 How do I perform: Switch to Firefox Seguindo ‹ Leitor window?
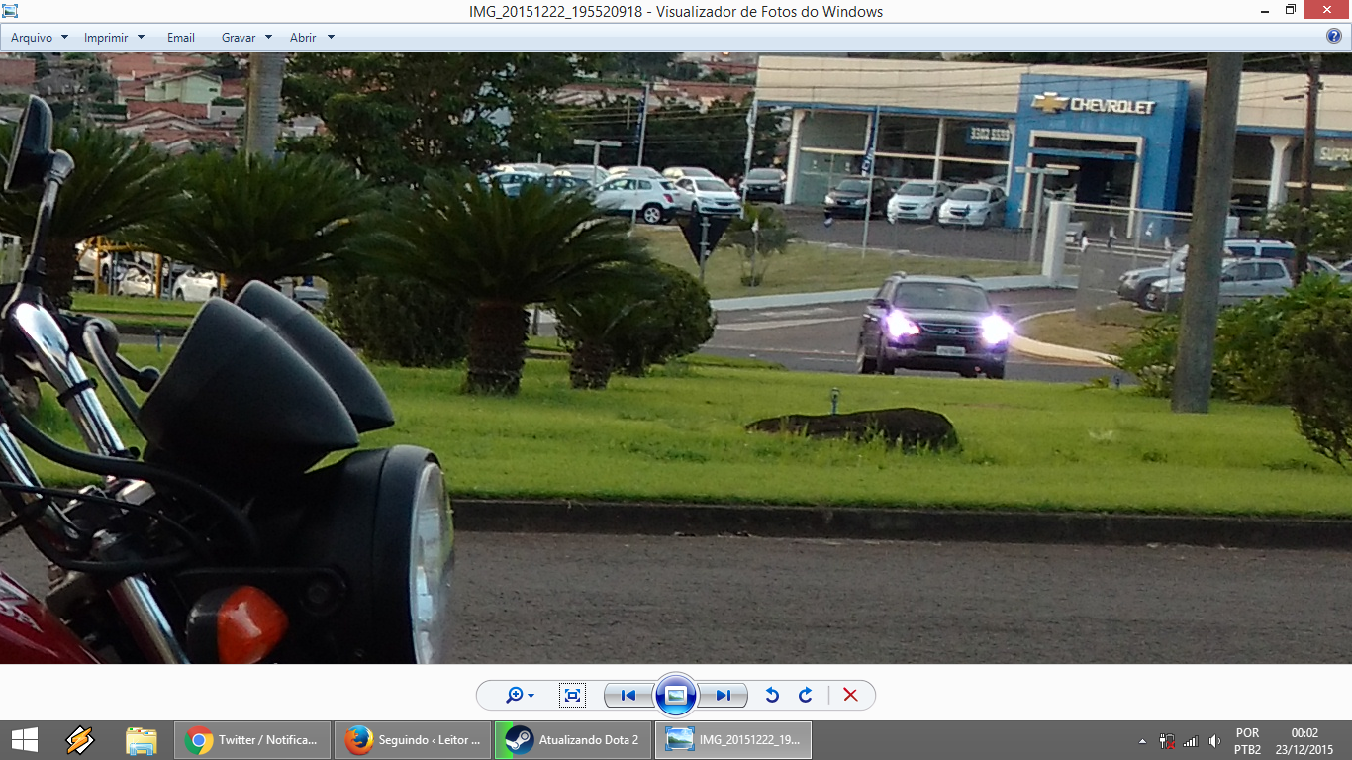pos(413,740)
